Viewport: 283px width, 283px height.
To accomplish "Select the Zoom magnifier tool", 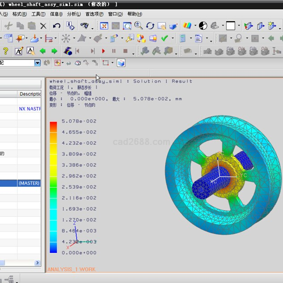I will (139, 26).
